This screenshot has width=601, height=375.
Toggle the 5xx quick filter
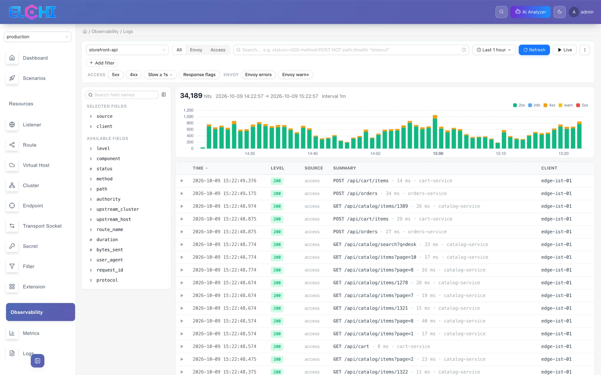point(116,75)
